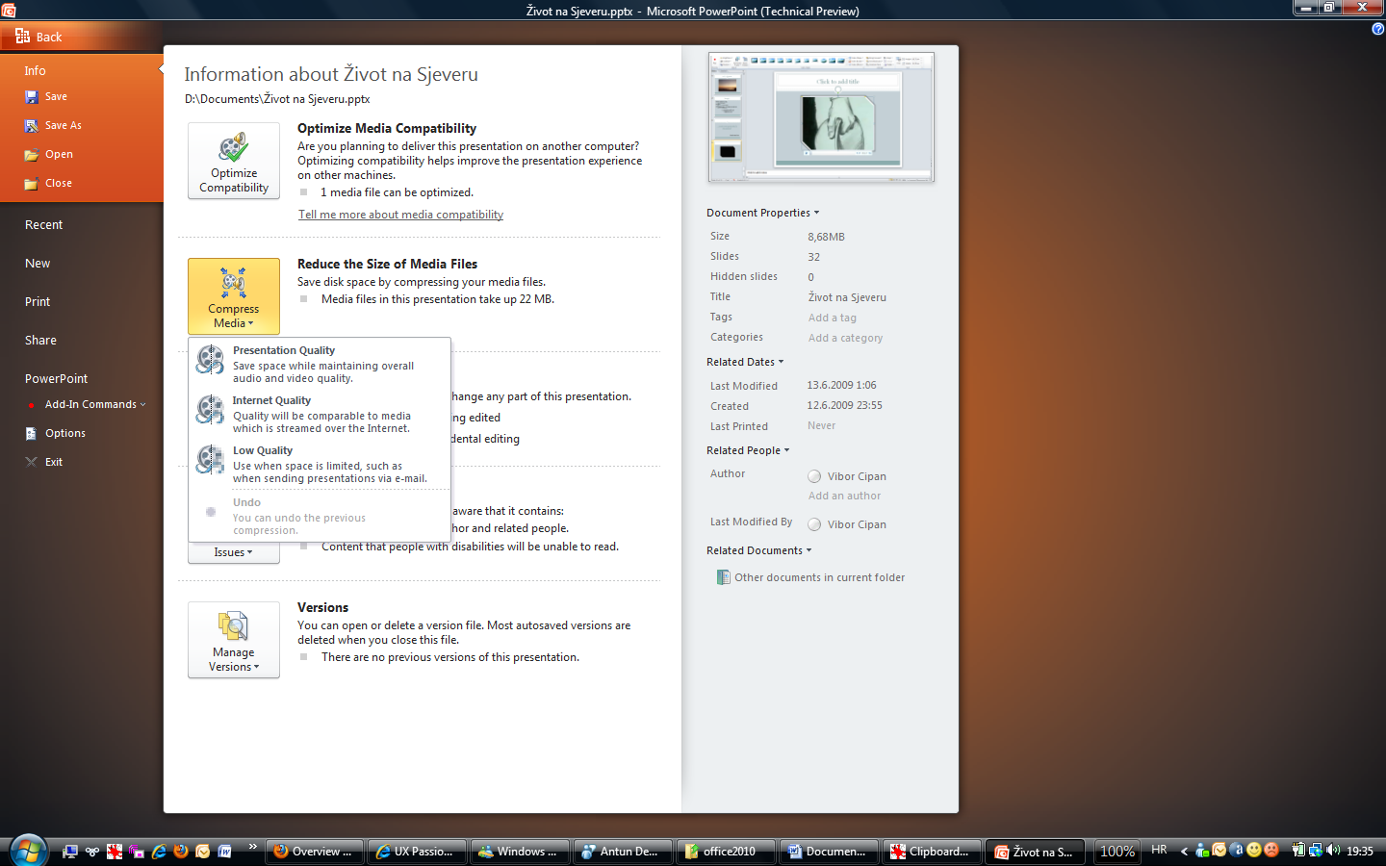The width and height of the screenshot is (1386, 866).
Task: Click the taskbar clock 19:35
Action: point(1360,851)
